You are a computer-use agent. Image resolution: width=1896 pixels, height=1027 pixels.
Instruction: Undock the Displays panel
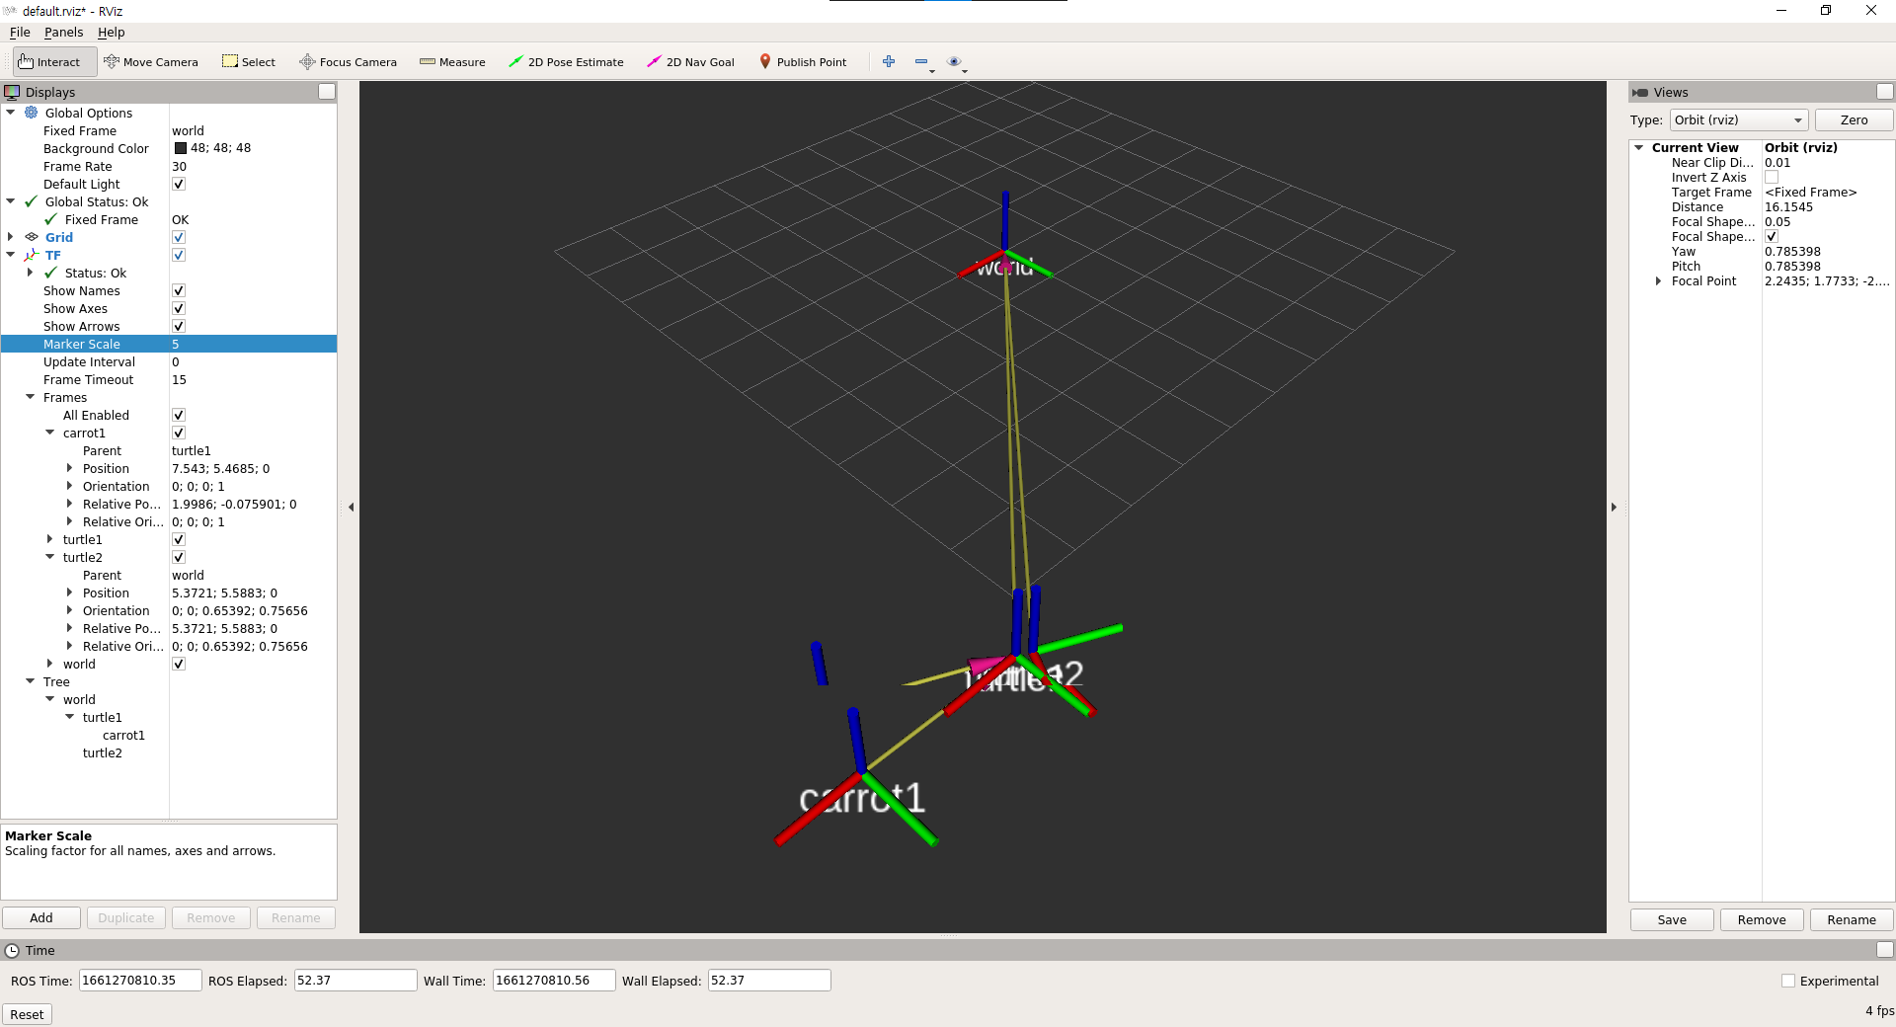[x=327, y=92]
